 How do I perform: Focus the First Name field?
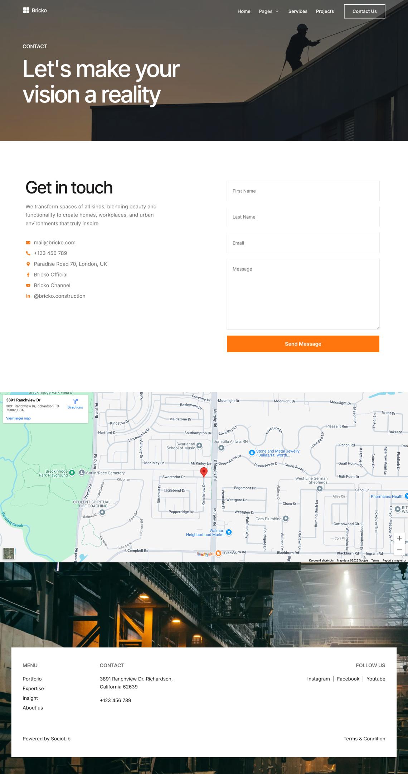[303, 191]
